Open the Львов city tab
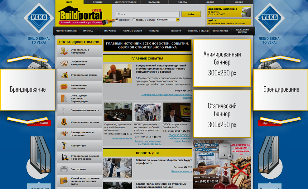This screenshot has height=189, width=308. [x=210, y=2]
